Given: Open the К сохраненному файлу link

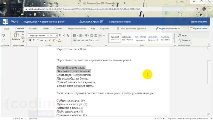Looking at the screenshot, I should tap(52, 22).
